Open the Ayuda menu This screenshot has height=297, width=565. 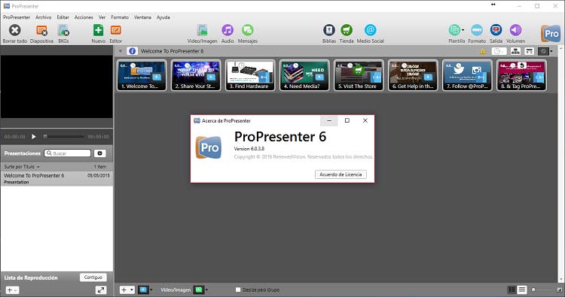click(x=163, y=17)
